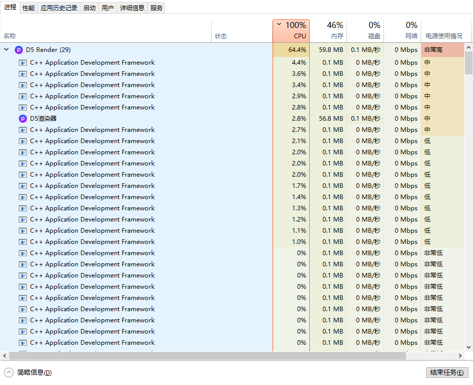
Task: Click icon of the 2.7% CPU framework process
Action: point(22,130)
